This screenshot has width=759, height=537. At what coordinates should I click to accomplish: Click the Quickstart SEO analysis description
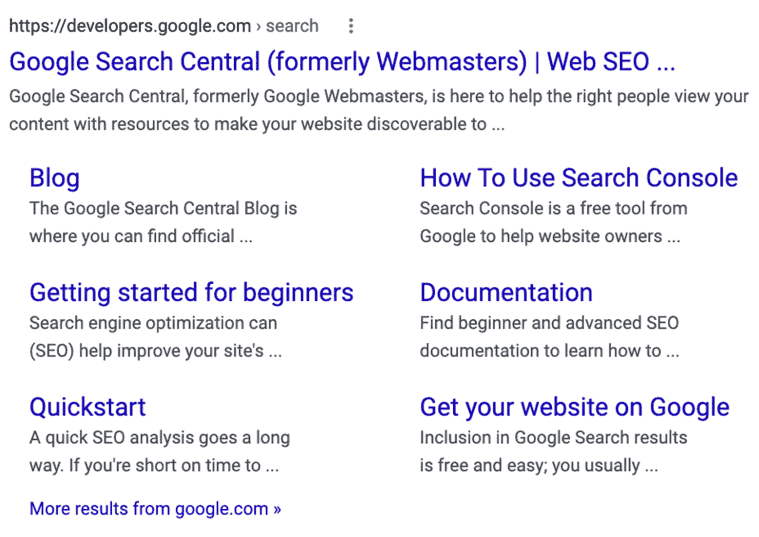tap(160, 451)
